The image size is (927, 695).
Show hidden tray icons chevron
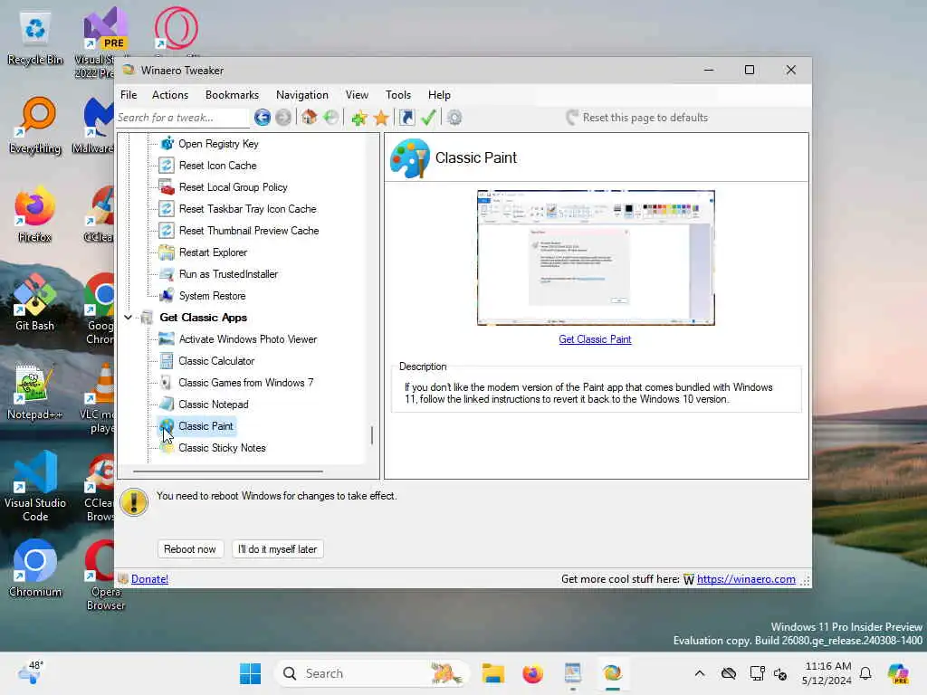700,673
